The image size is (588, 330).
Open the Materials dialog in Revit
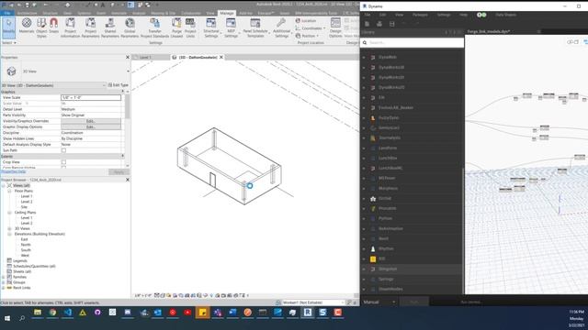coord(27,26)
